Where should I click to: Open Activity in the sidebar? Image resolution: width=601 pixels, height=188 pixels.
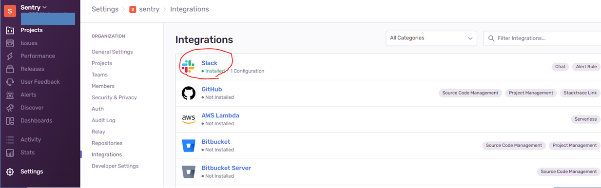31,139
